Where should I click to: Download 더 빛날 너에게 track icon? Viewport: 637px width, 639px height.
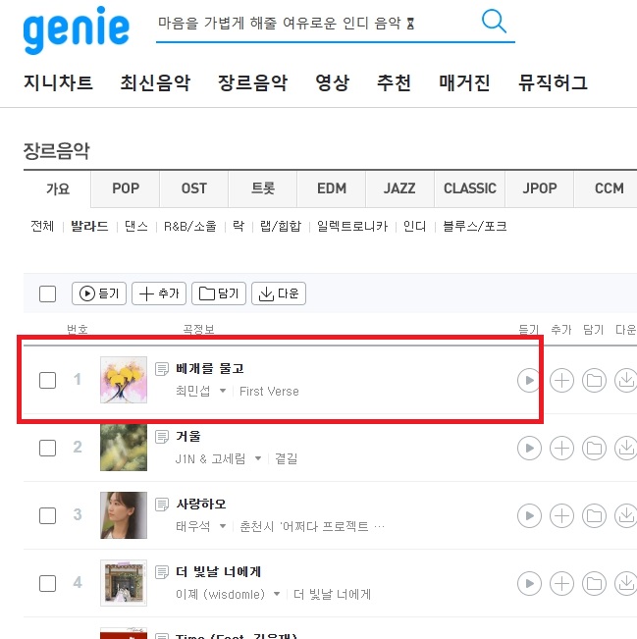626,583
